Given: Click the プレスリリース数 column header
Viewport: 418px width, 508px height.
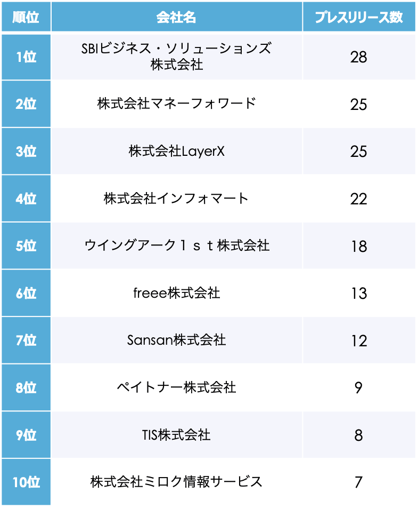Looking at the screenshot, I should click(358, 18).
